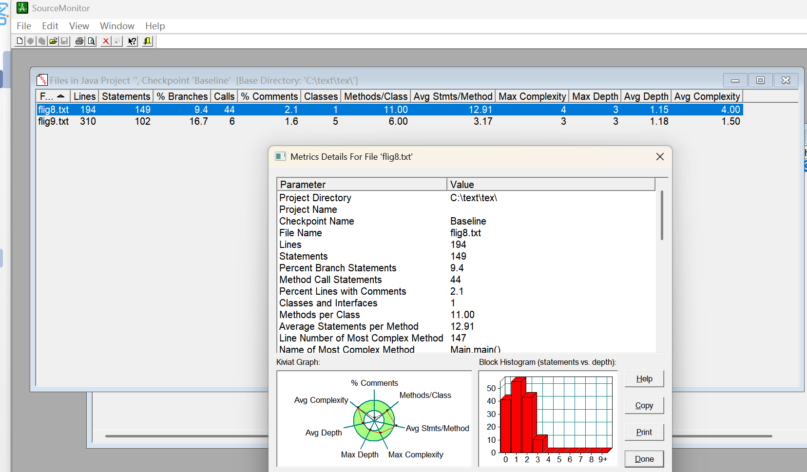This screenshot has width=807, height=472.
Task: Click the Block Histogram chart
Action: tap(548, 419)
